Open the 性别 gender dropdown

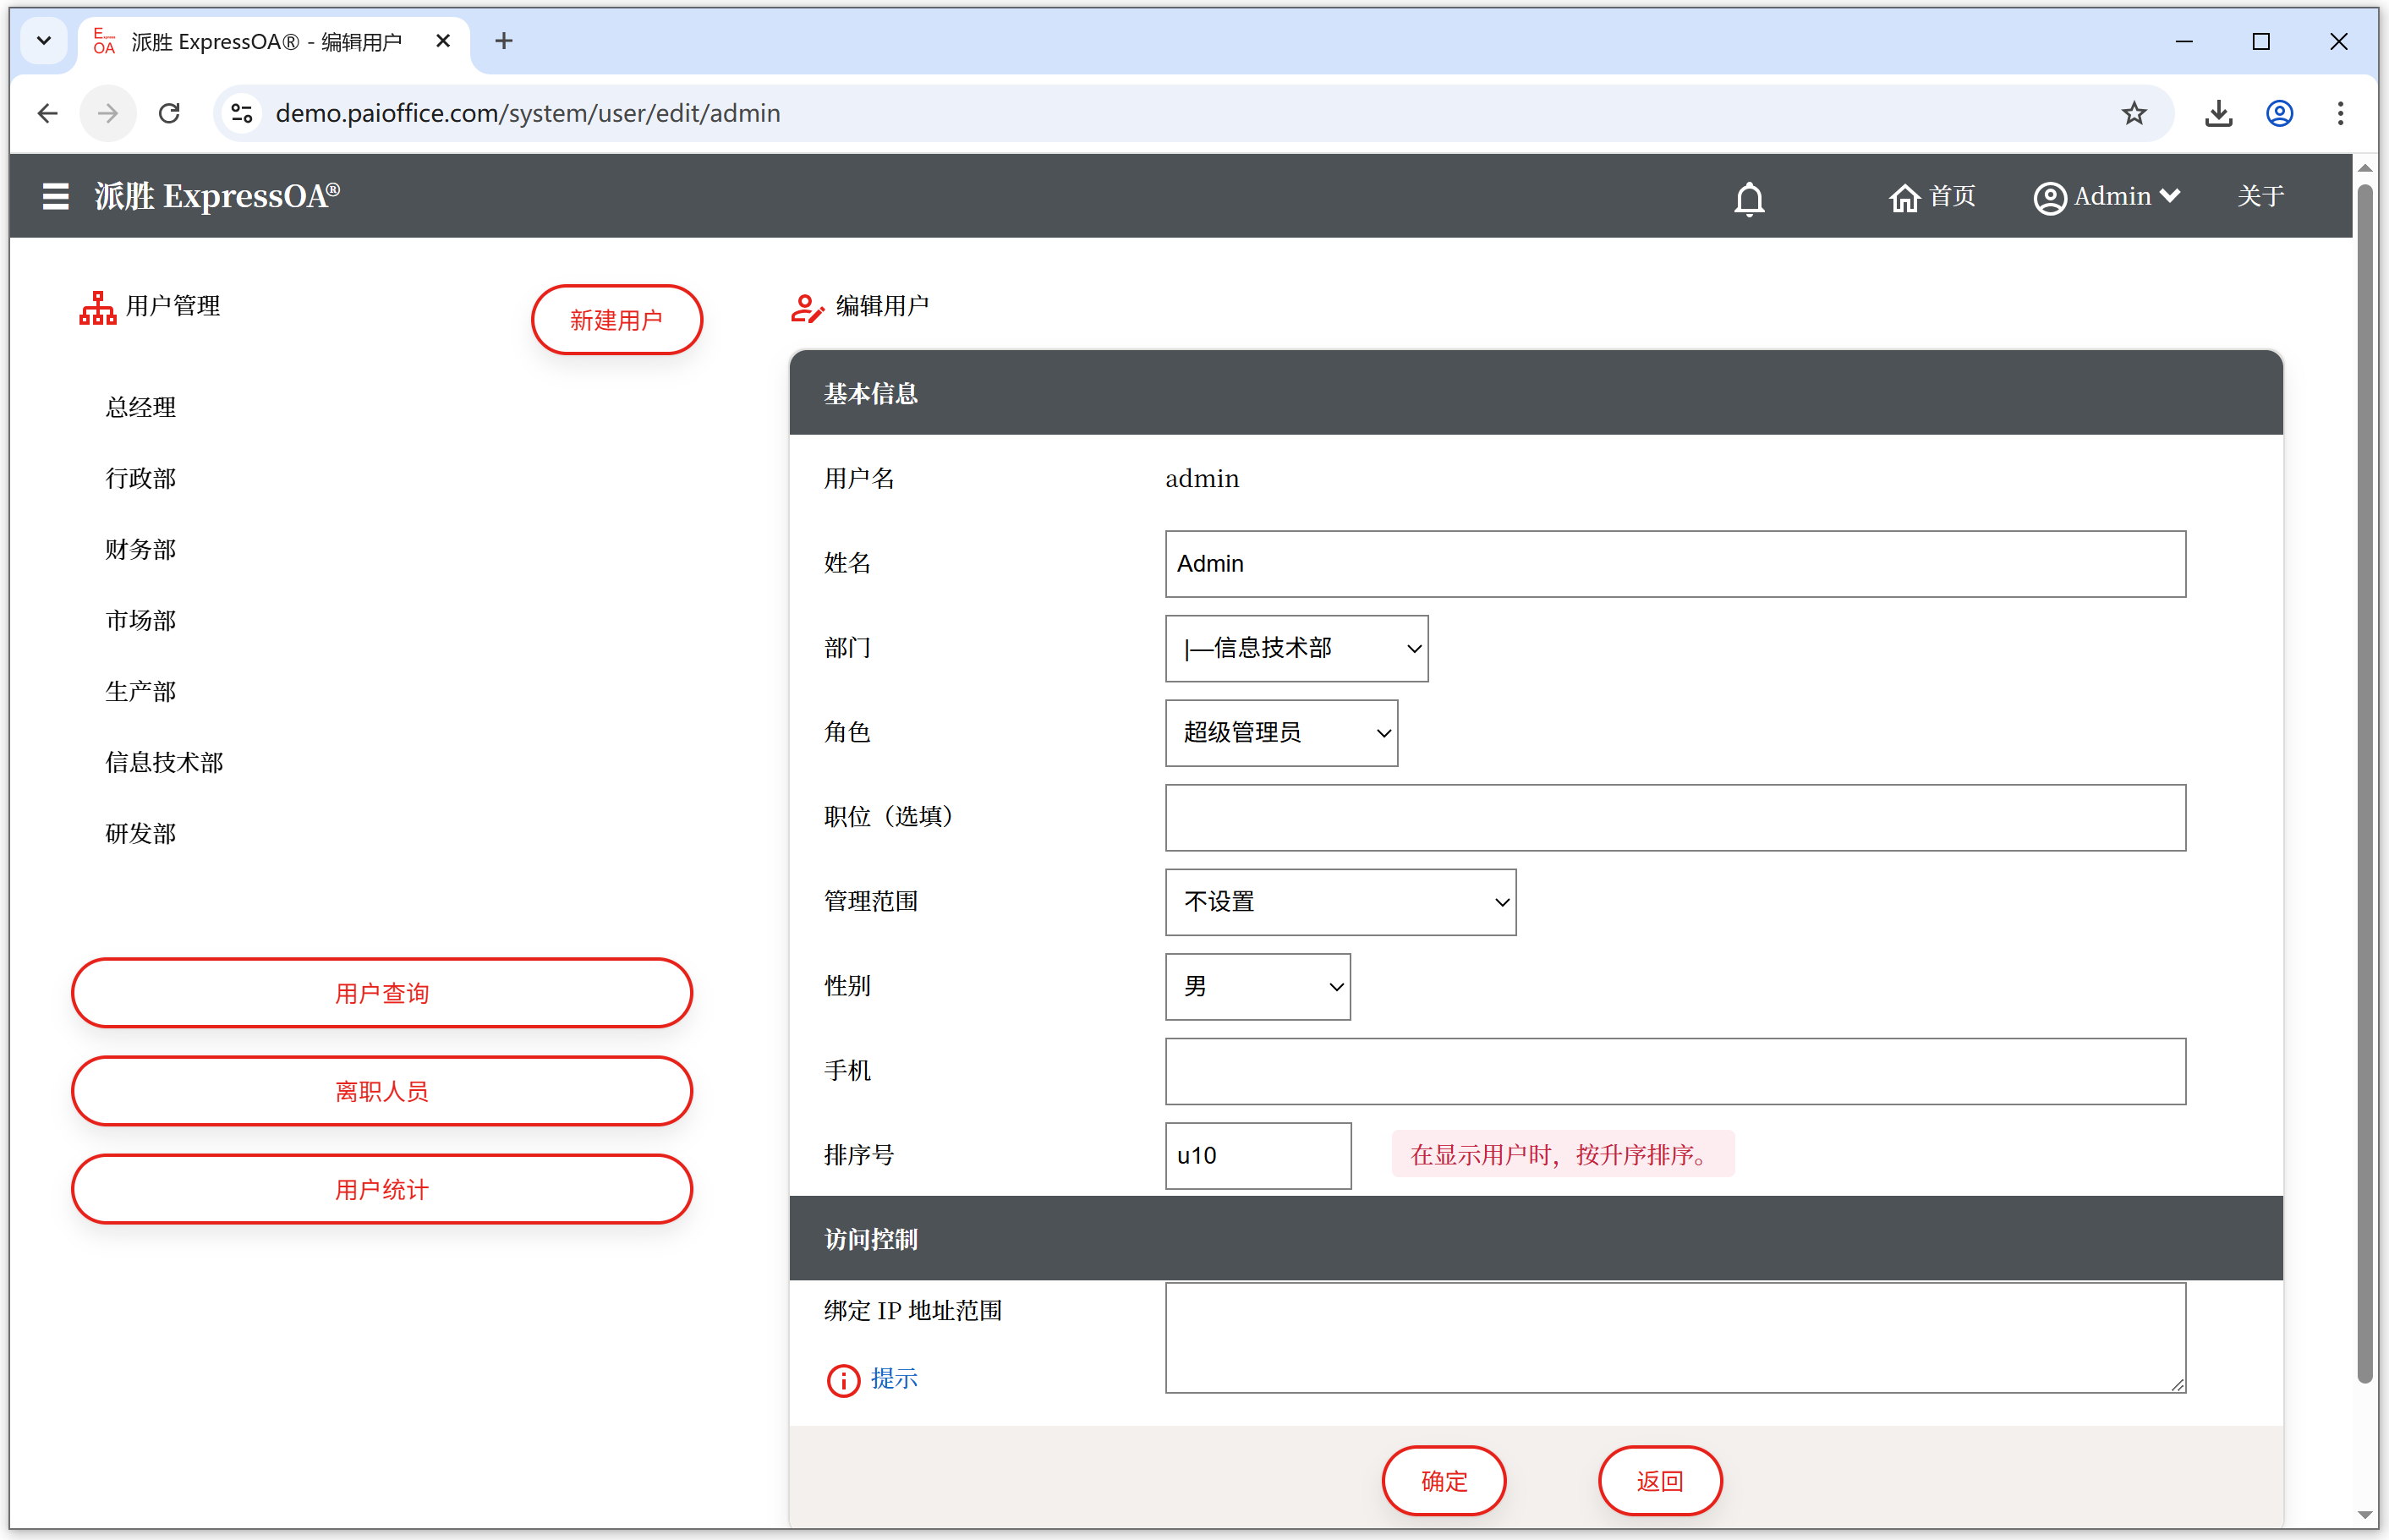(x=1257, y=987)
